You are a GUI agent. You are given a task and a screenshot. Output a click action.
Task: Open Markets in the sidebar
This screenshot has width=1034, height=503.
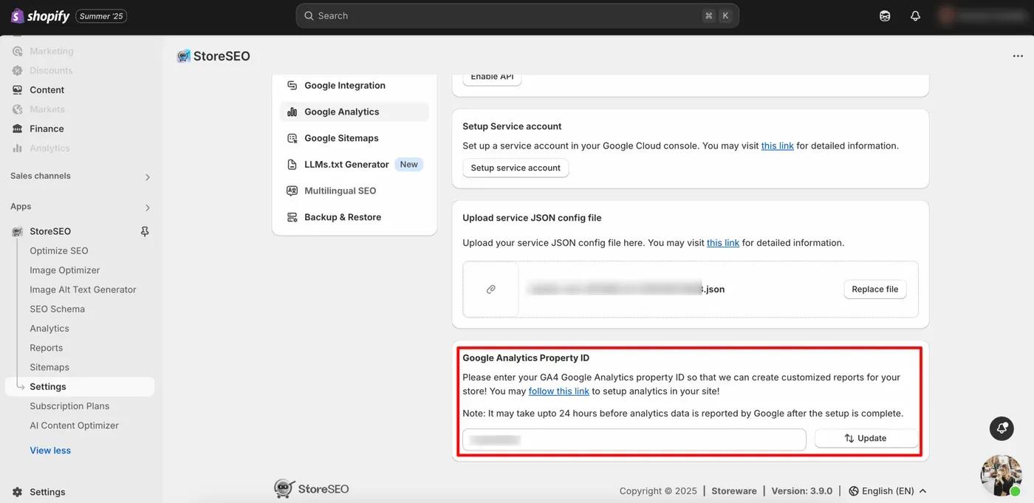pyautogui.click(x=47, y=109)
